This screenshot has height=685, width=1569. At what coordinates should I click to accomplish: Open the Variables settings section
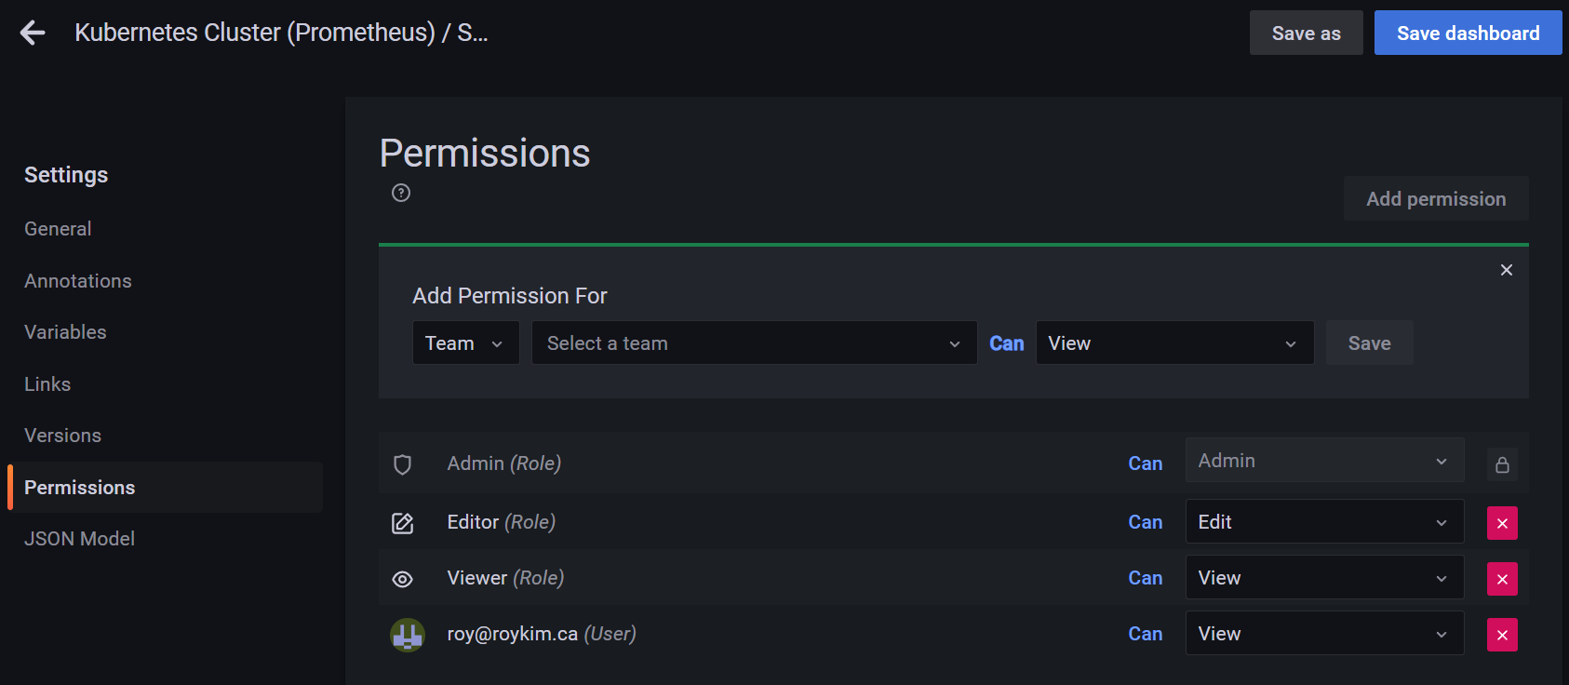pos(65,332)
